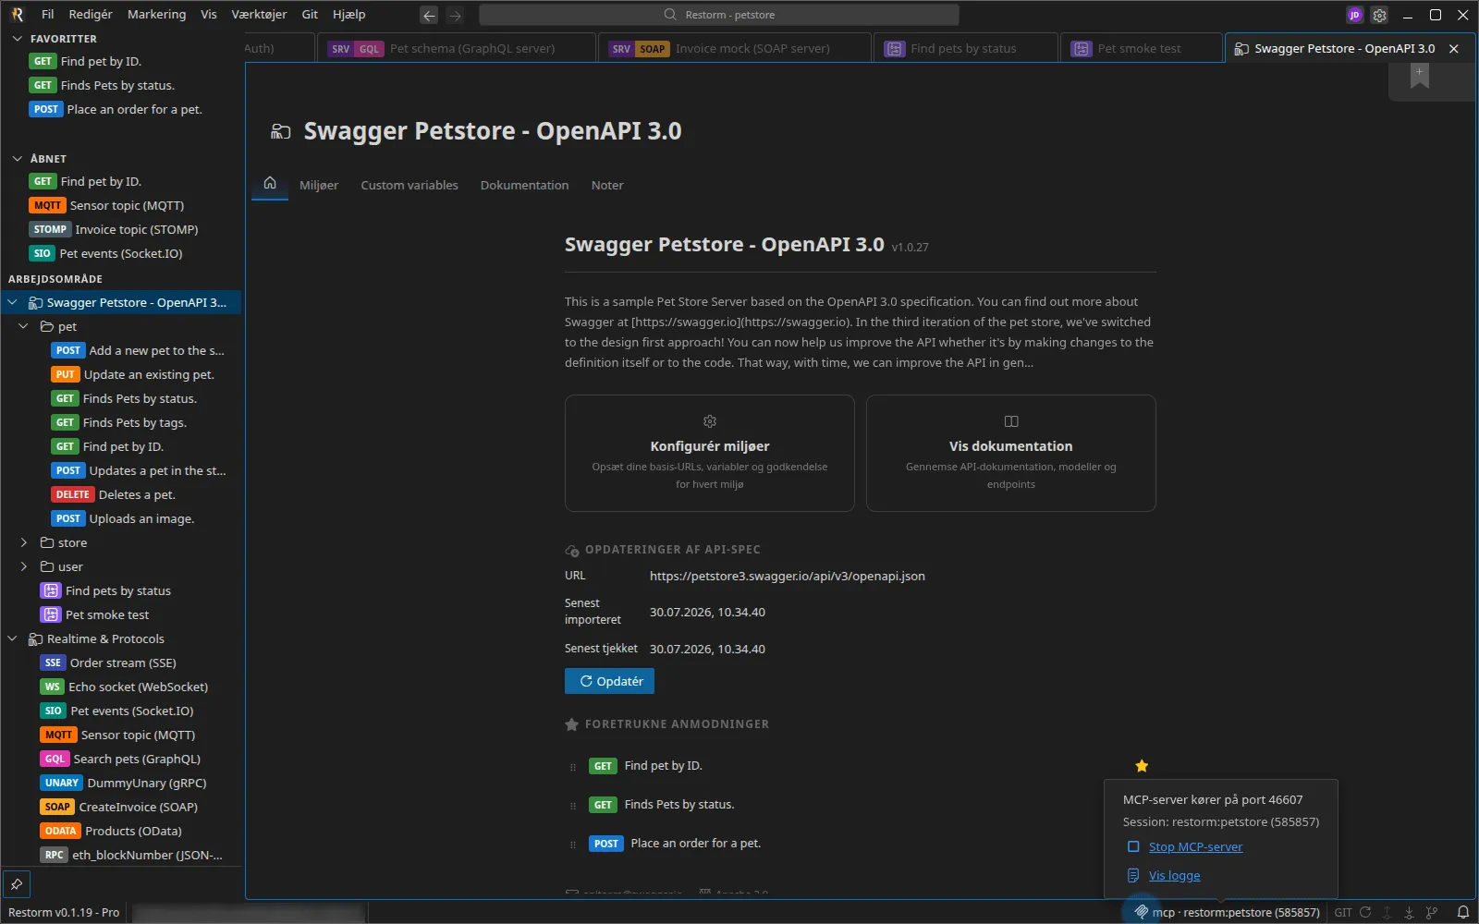Click the Vis logge link
Viewport: 1479px width, 924px height.
(x=1174, y=875)
